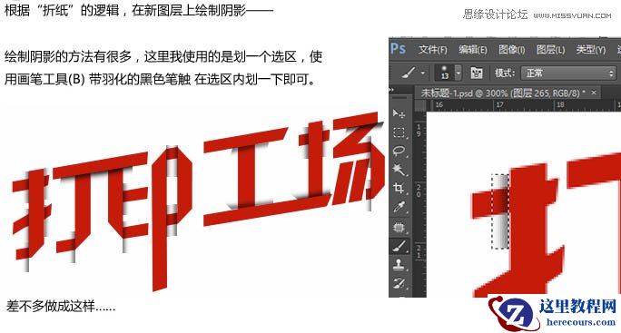Select the Magic Wand tool

point(399,170)
